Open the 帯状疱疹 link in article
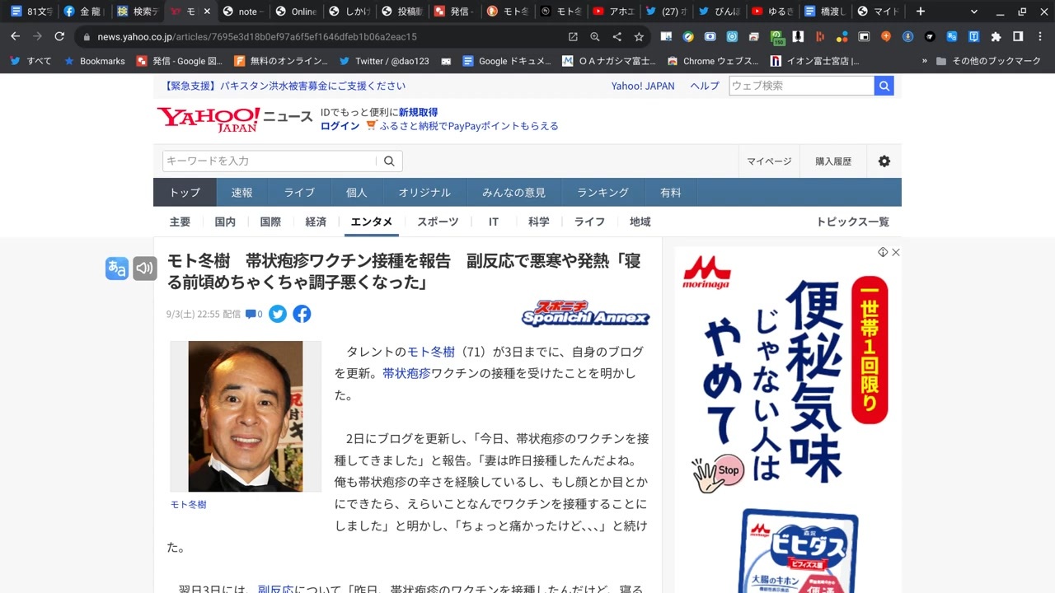The height and width of the screenshot is (593, 1055). (x=406, y=373)
